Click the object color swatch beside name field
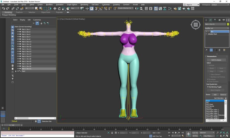This screenshot has width=230, height=138. click(228, 24)
